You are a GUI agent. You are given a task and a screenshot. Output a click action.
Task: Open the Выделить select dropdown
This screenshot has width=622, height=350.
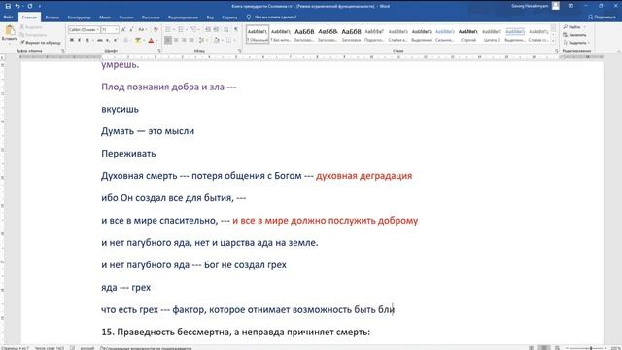[576, 43]
